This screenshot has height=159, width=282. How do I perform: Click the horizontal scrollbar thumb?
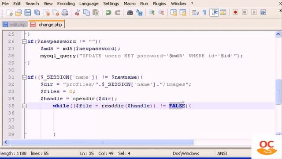pyautogui.click(x=102, y=142)
